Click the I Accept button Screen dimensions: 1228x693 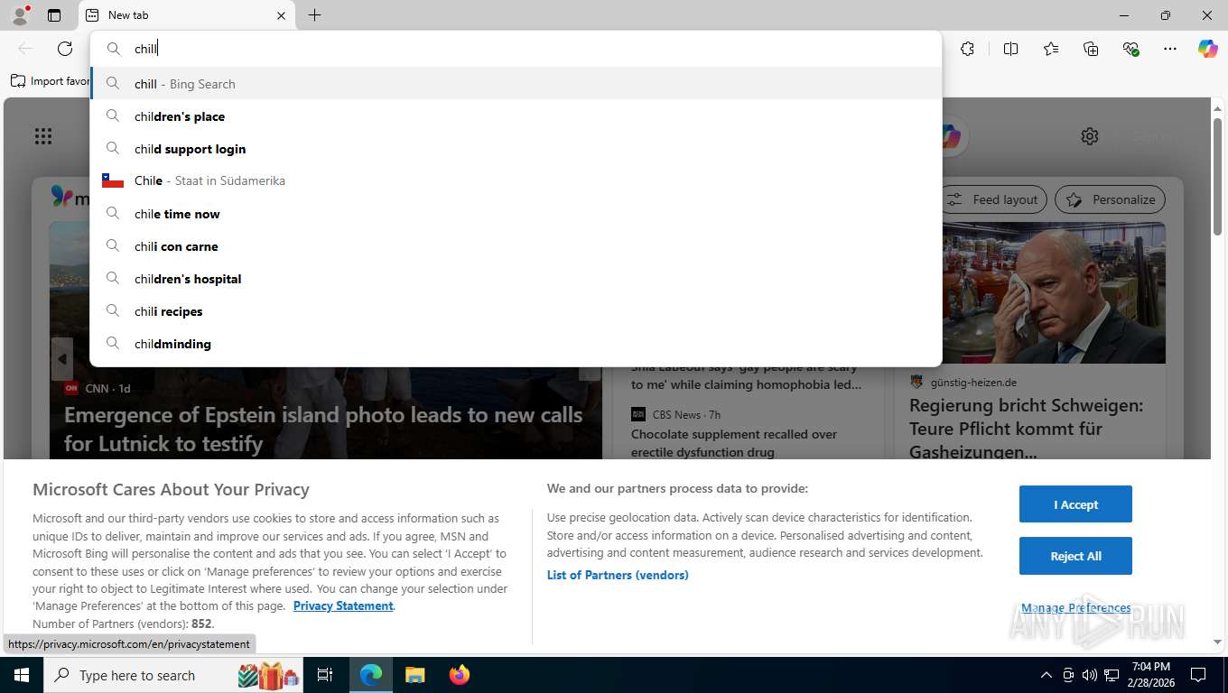pyautogui.click(x=1075, y=504)
